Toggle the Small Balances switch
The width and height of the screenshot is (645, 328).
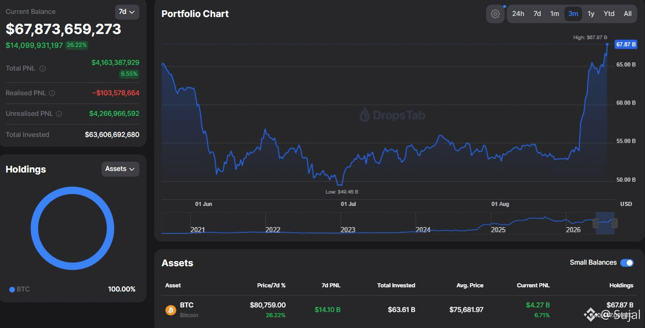(x=627, y=263)
